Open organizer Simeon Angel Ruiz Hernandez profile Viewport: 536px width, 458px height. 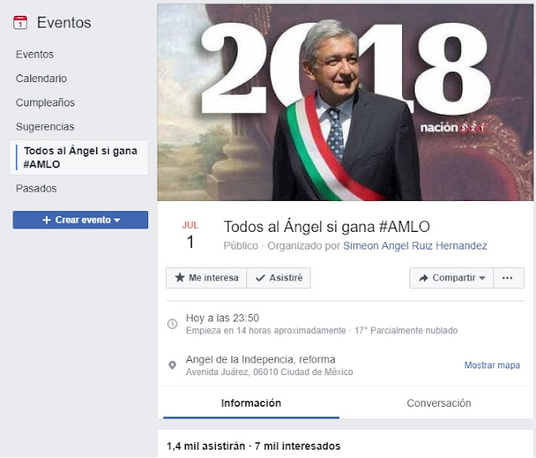click(415, 246)
